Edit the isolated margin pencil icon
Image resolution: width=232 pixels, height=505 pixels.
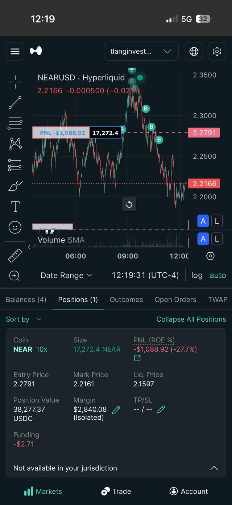coord(116,410)
